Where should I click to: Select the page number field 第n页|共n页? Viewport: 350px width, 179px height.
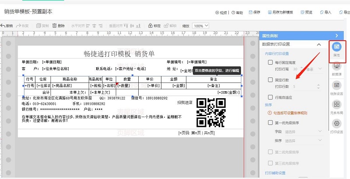click(x=196, y=133)
